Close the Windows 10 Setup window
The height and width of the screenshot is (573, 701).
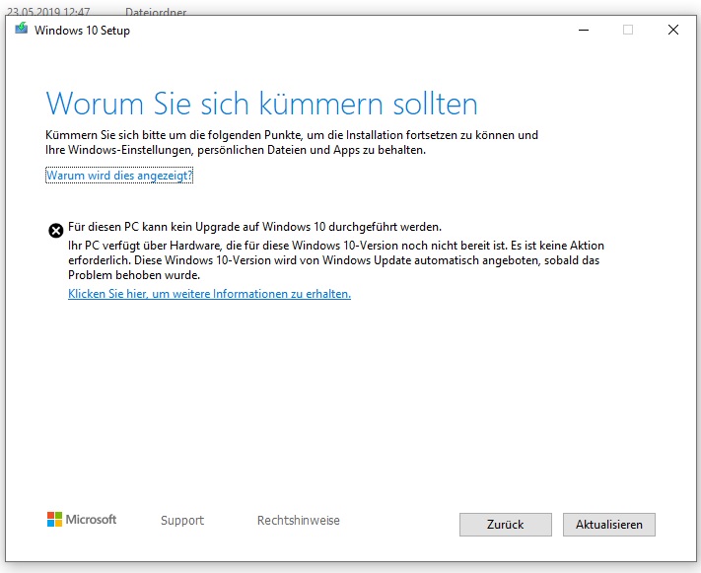(x=673, y=30)
